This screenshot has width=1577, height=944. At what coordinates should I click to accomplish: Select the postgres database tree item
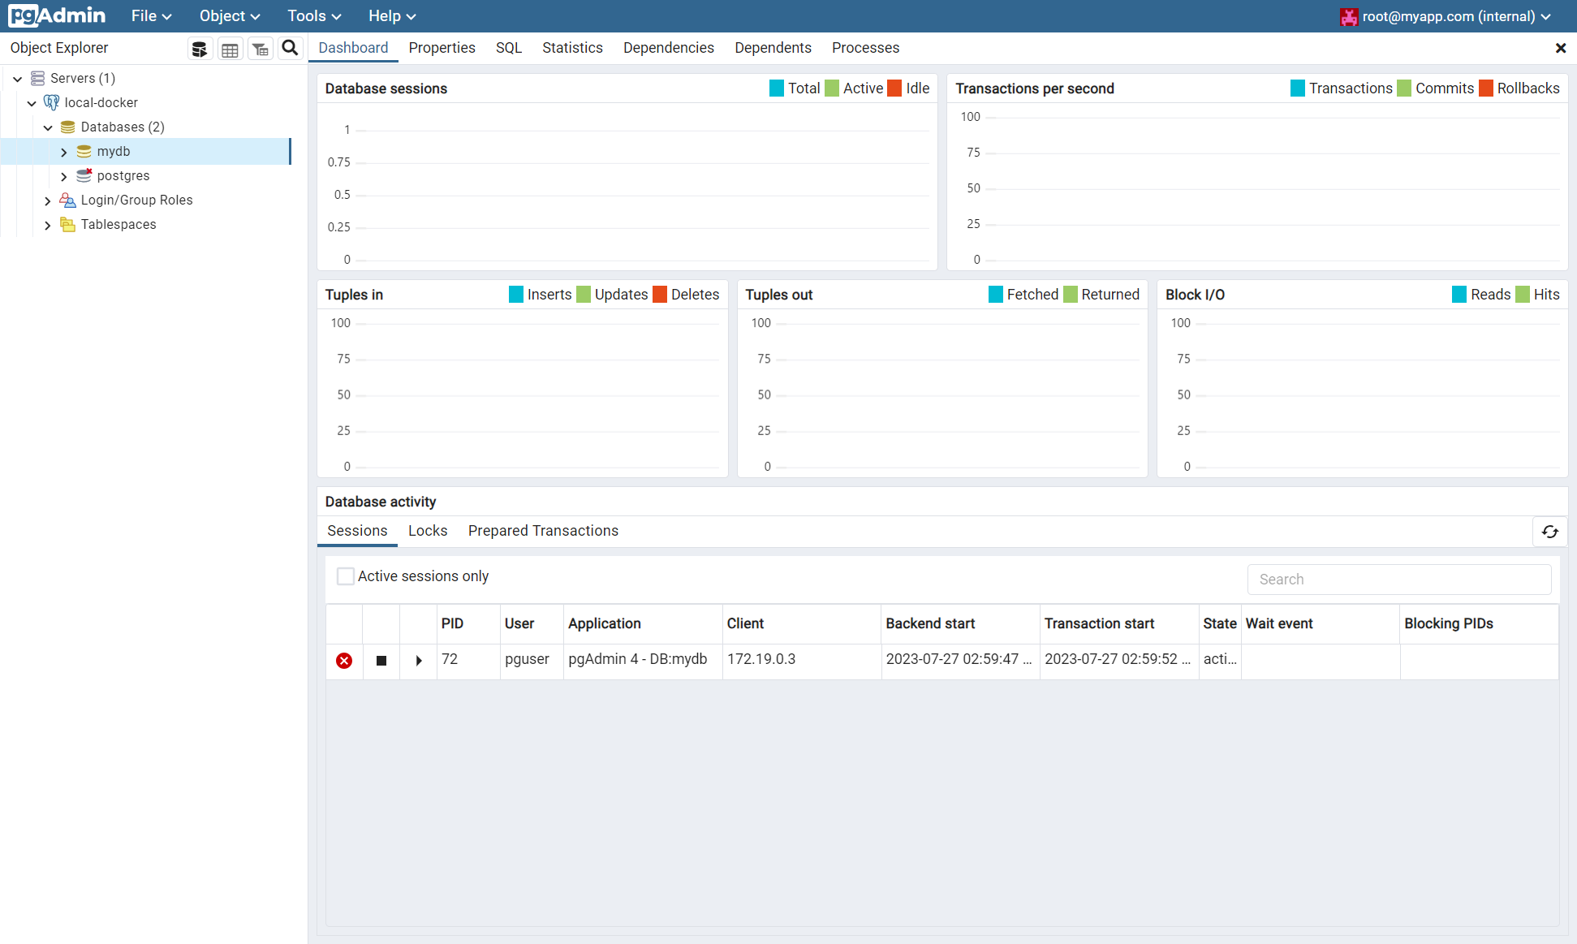123,176
